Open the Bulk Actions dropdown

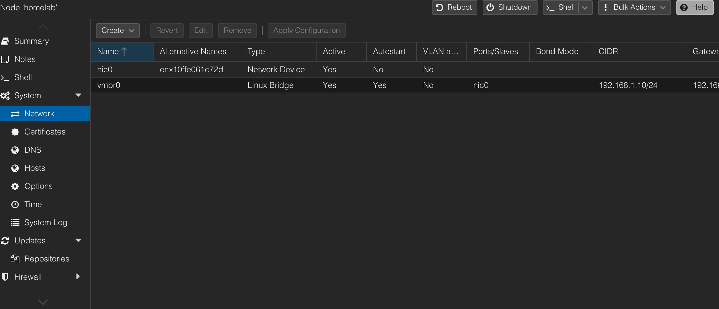634,8
